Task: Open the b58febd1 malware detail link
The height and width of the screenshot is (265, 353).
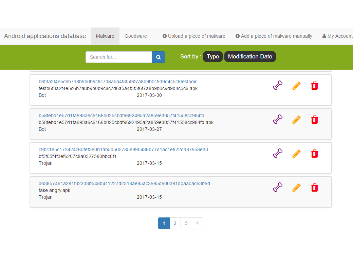Action: 122,115
